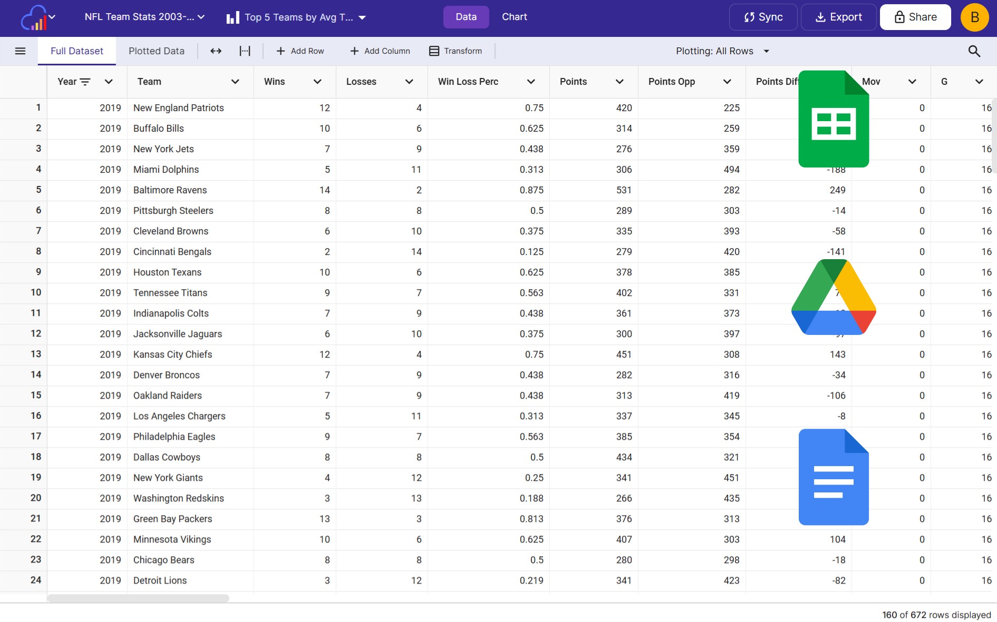The height and width of the screenshot is (622, 997).
Task: Switch to the Data view
Action: [466, 17]
